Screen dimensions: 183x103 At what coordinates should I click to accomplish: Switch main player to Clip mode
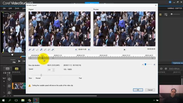(x=14, y=62)
